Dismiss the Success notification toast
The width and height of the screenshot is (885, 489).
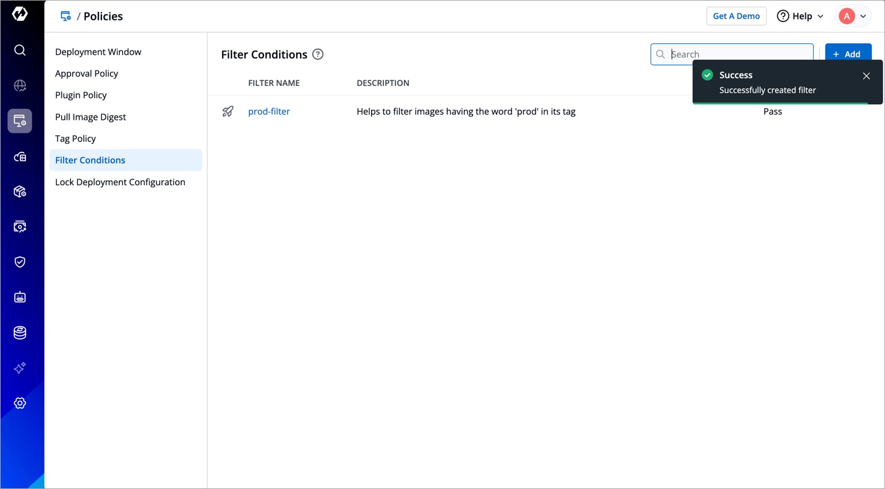click(866, 76)
